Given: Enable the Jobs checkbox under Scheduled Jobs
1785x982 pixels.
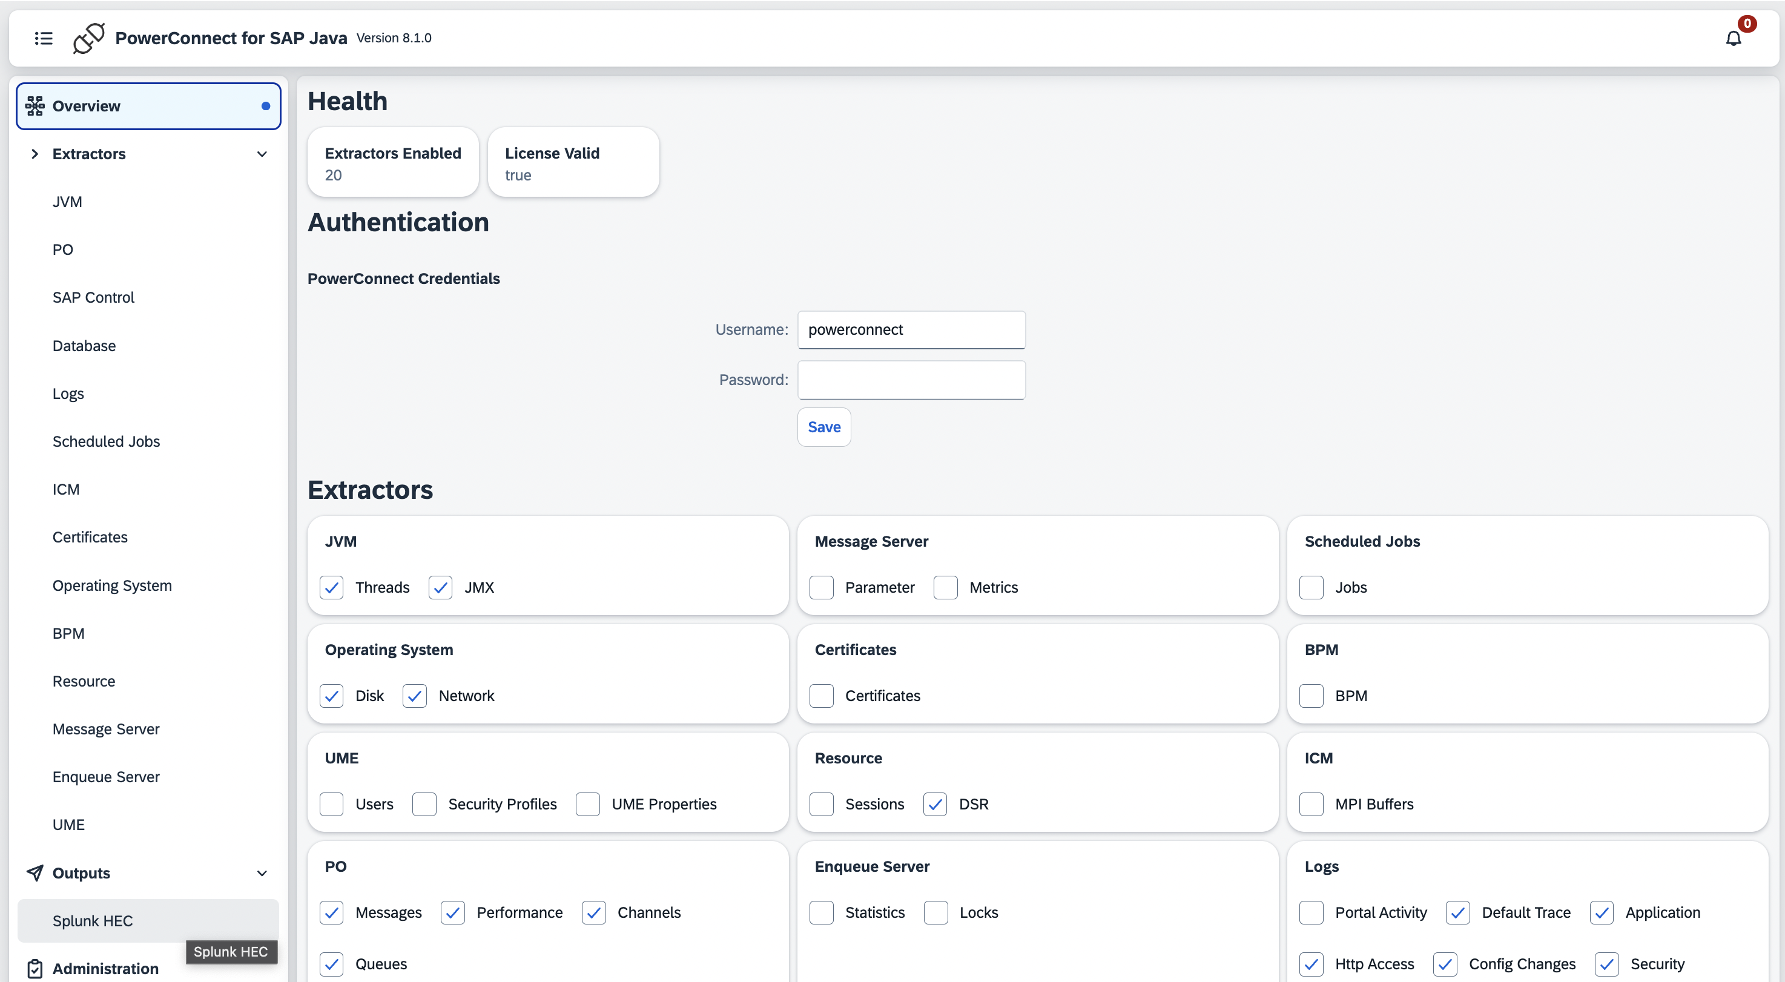Looking at the screenshot, I should click(x=1311, y=587).
